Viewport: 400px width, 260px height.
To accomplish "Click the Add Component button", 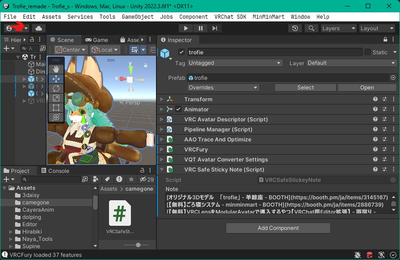I will pyautogui.click(x=278, y=228).
